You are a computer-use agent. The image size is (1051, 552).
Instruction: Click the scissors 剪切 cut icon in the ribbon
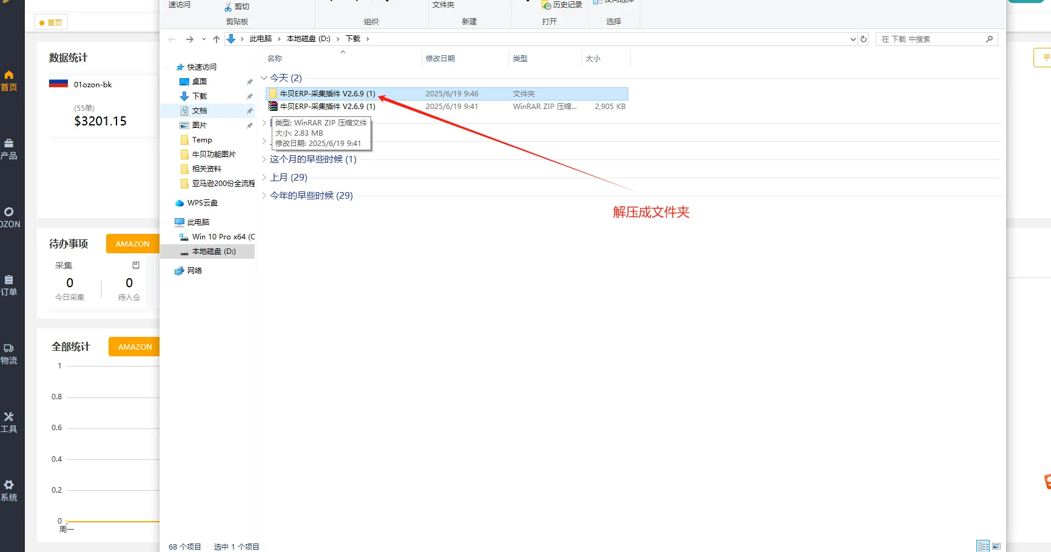click(x=228, y=7)
